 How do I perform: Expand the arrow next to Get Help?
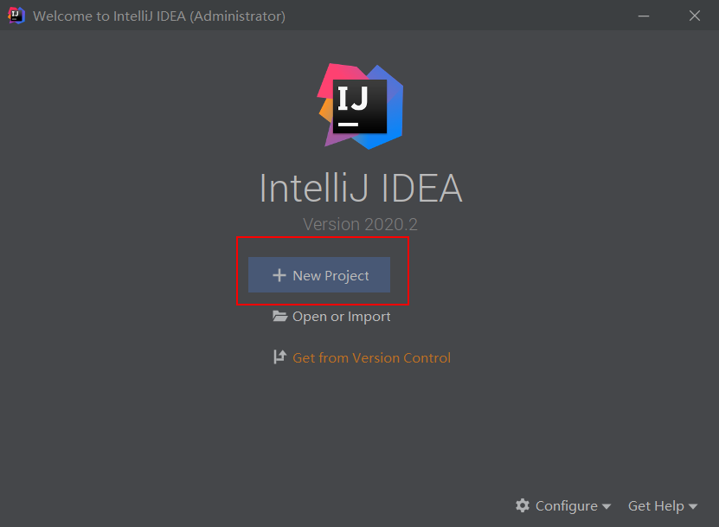point(693,506)
